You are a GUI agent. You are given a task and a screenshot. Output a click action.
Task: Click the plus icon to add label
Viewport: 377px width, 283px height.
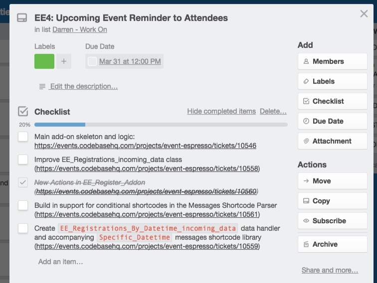click(x=64, y=61)
